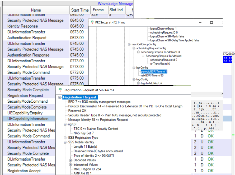Collapse the ngKSI tree node

pos(65,124)
